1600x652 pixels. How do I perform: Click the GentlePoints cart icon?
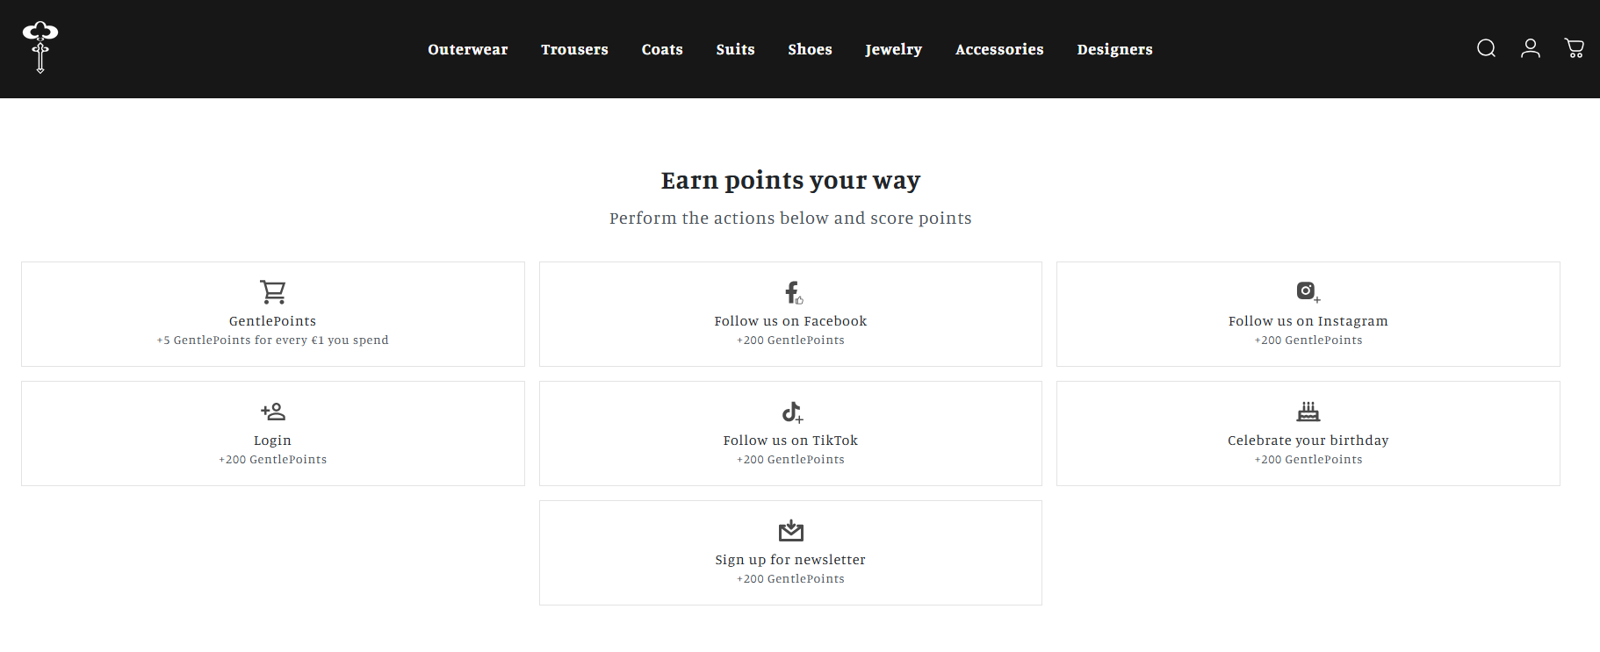tap(273, 291)
